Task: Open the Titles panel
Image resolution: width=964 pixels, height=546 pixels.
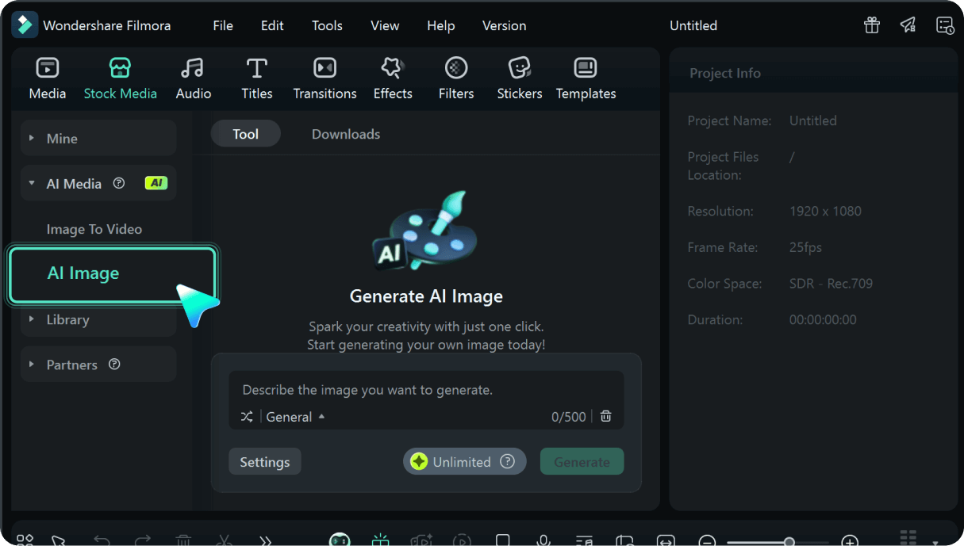Action: 257,78
